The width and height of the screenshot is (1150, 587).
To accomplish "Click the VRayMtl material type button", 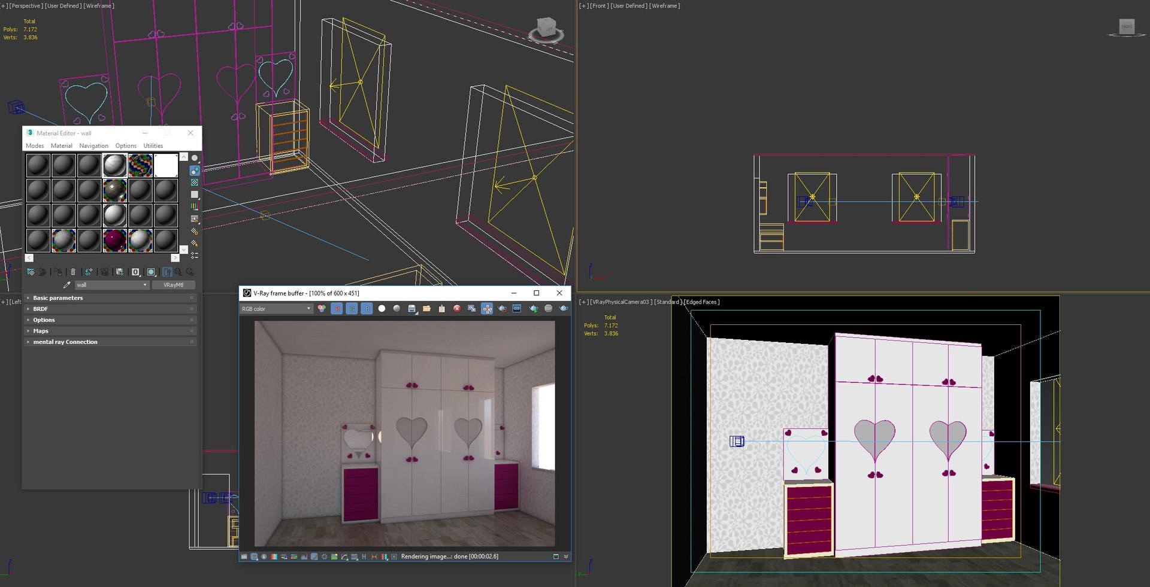I will click(174, 285).
